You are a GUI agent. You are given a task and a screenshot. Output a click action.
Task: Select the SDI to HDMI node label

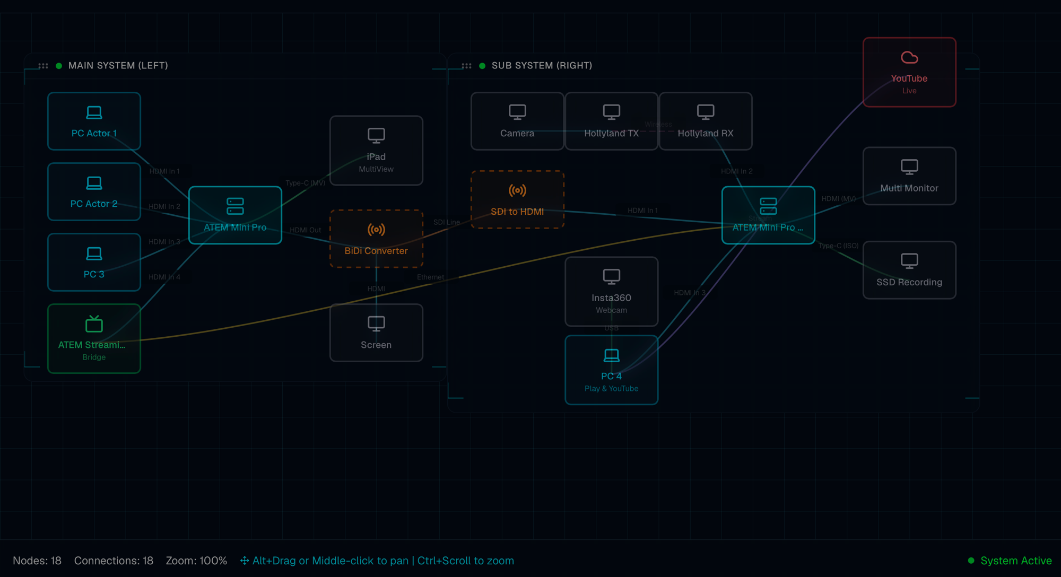[x=517, y=212]
